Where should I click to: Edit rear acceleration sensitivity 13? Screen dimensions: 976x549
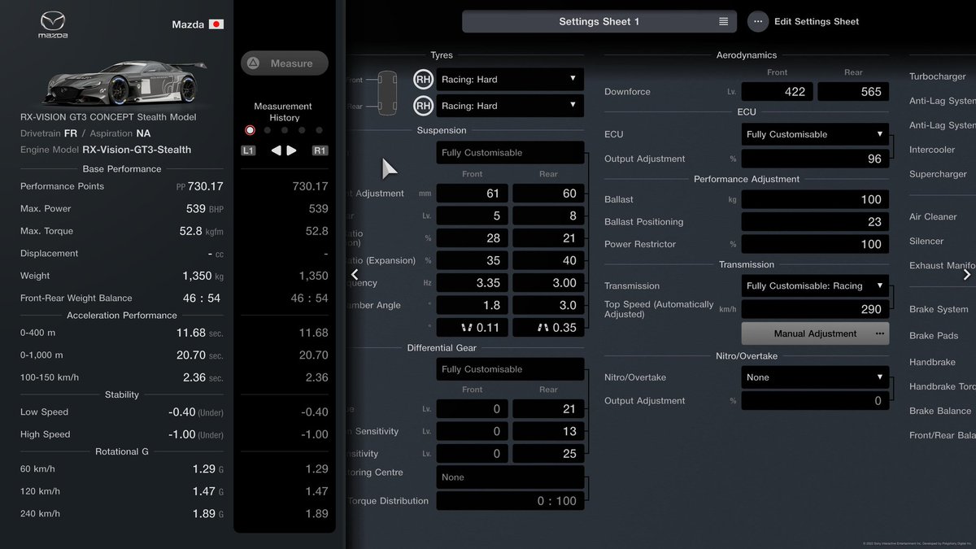pos(548,432)
